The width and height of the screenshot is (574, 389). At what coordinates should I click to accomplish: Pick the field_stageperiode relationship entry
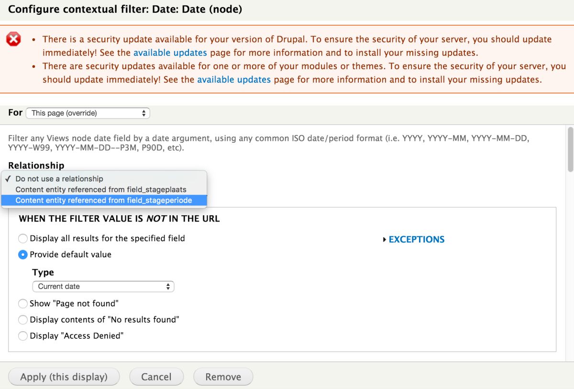[x=104, y=200]
